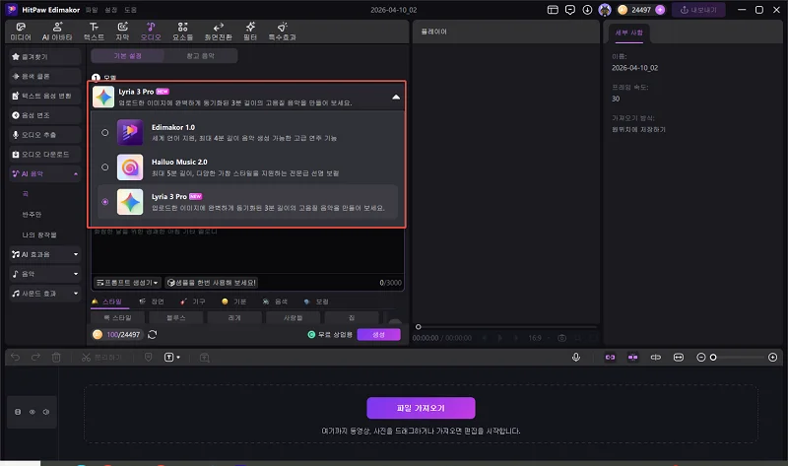Select the Hailuo Music 2.0 radio button
This screenshot has height=466, width=788.
105,166
